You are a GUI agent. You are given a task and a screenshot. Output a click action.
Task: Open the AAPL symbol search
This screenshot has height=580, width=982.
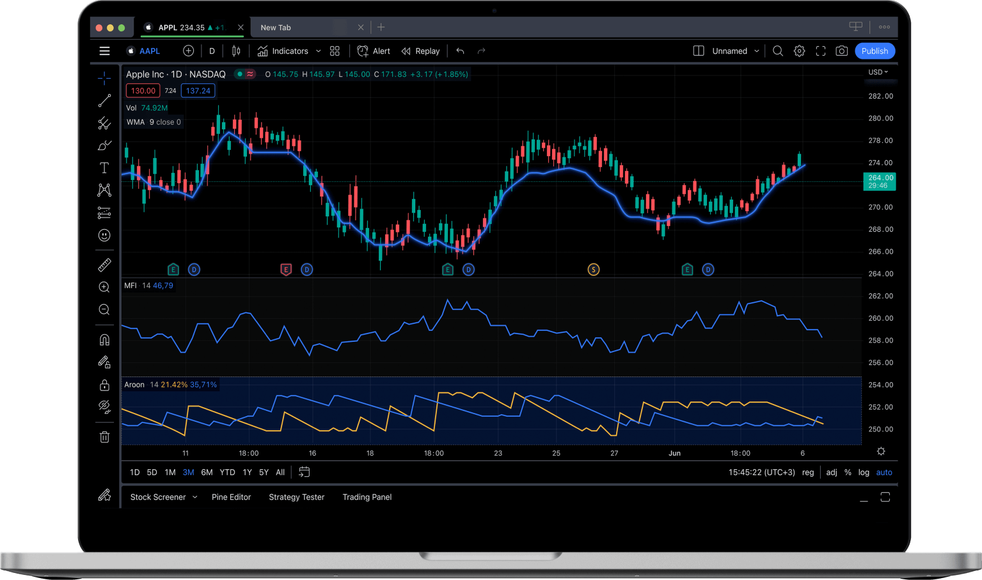(x=143, y=51)
